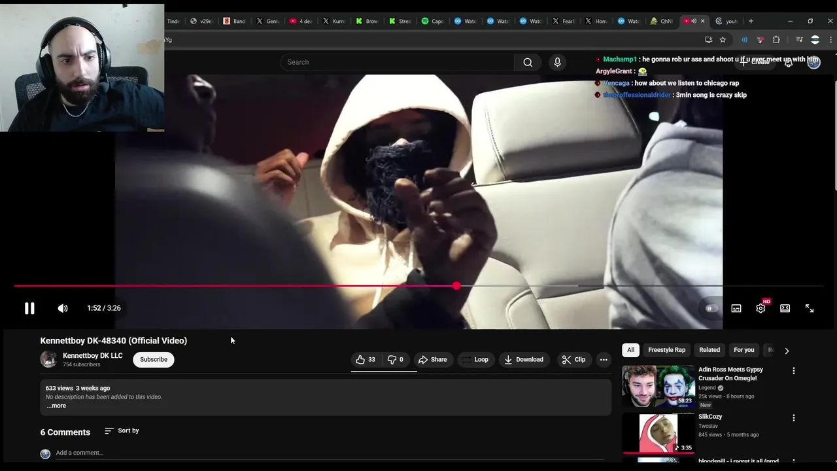The height and width of the screenshot is (471, 837).
Task: Share the video via Share button
Action: click(432, 359)
